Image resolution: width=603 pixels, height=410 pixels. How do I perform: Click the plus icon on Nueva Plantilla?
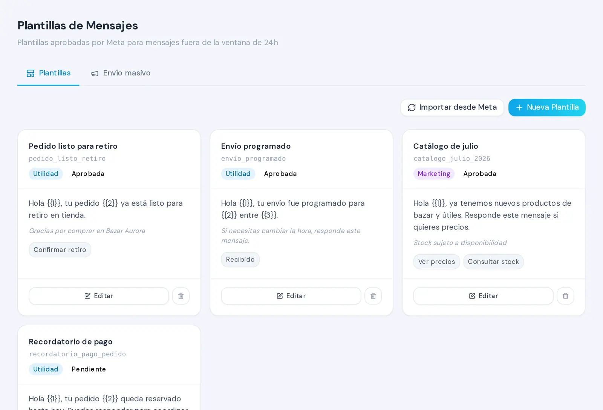pyautogui.click(x=519, y=107)
